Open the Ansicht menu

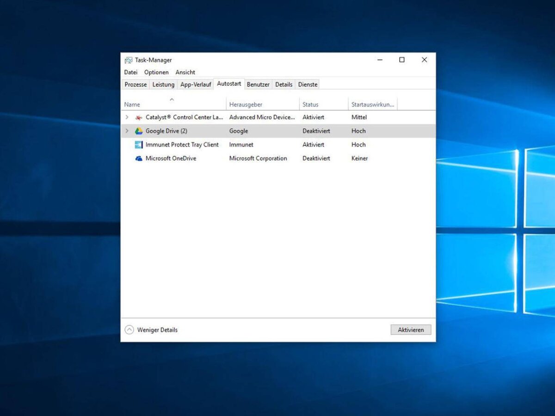185,73
